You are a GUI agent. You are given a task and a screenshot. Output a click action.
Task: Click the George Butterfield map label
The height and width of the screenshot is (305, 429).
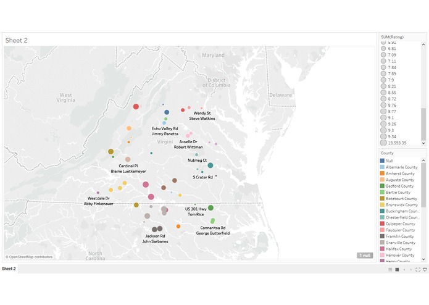pyautogui.click(x=213, y=233)
